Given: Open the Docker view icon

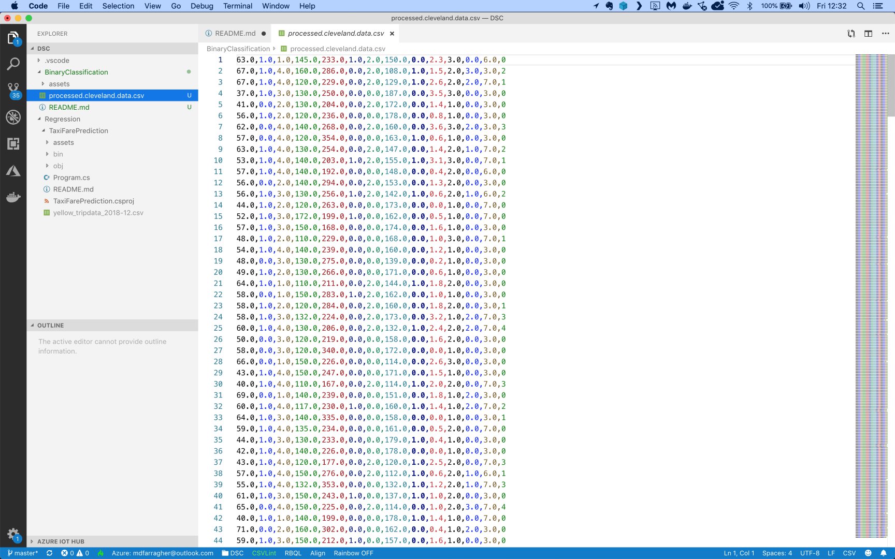Looking at the screenshot, I should (13, 197).
